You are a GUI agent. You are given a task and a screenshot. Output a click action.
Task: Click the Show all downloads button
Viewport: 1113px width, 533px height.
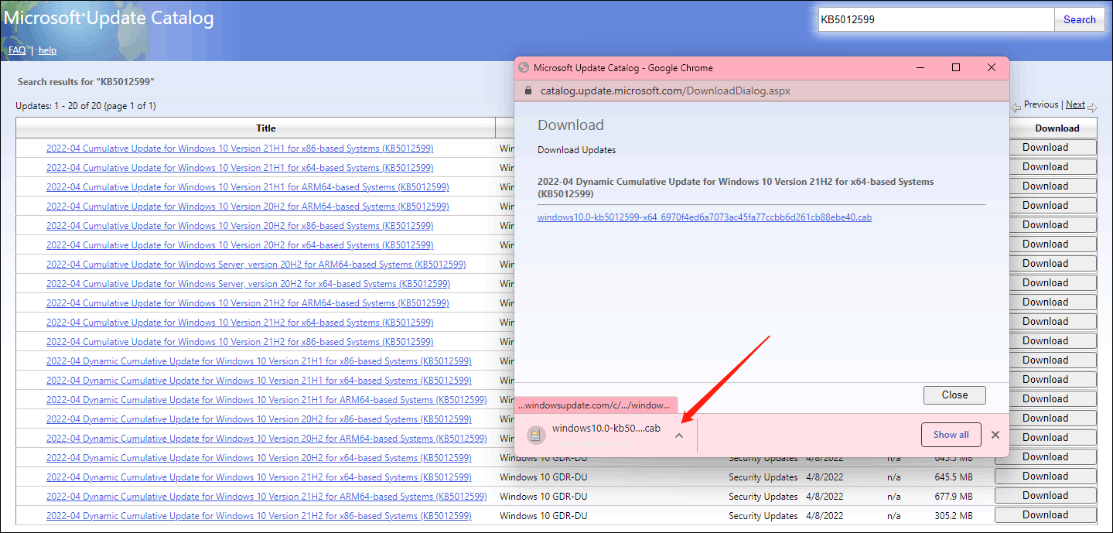[951, 435]
